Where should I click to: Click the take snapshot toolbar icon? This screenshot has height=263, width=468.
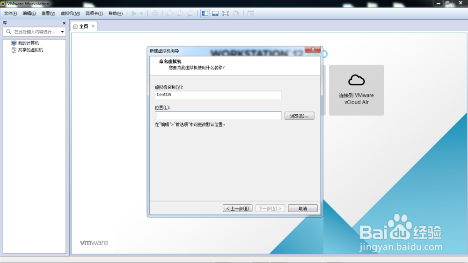[x=169, y=14]
